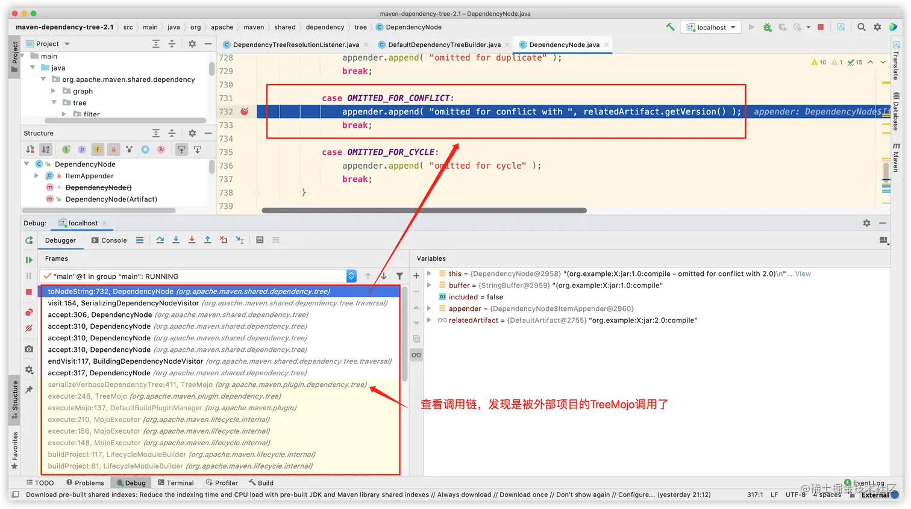This screenshot has height=509, width=911.
Task: Step out in the debugger toolbar
Action: 207,240
